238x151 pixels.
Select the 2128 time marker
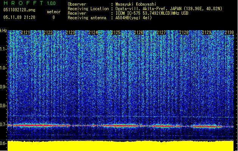point(184,32)
